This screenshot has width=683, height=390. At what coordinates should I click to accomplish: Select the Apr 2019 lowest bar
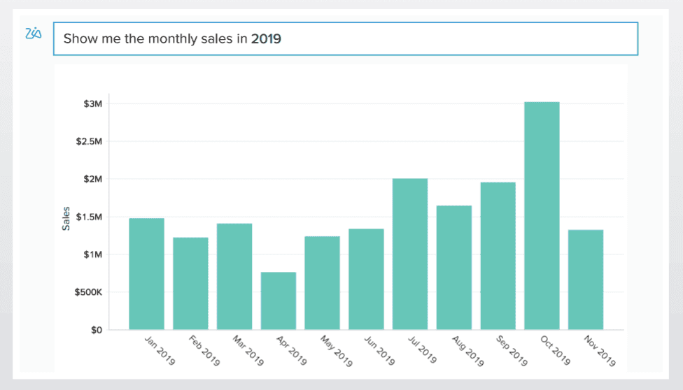click(279, 301)
